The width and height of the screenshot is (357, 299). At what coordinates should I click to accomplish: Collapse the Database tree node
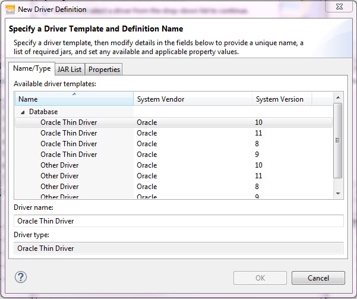pos(23,112)
